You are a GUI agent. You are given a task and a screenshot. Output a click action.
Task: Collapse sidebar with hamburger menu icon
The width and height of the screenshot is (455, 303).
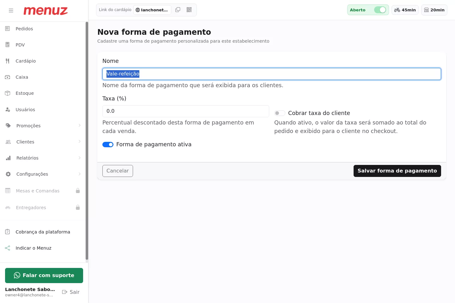(11, 10)
